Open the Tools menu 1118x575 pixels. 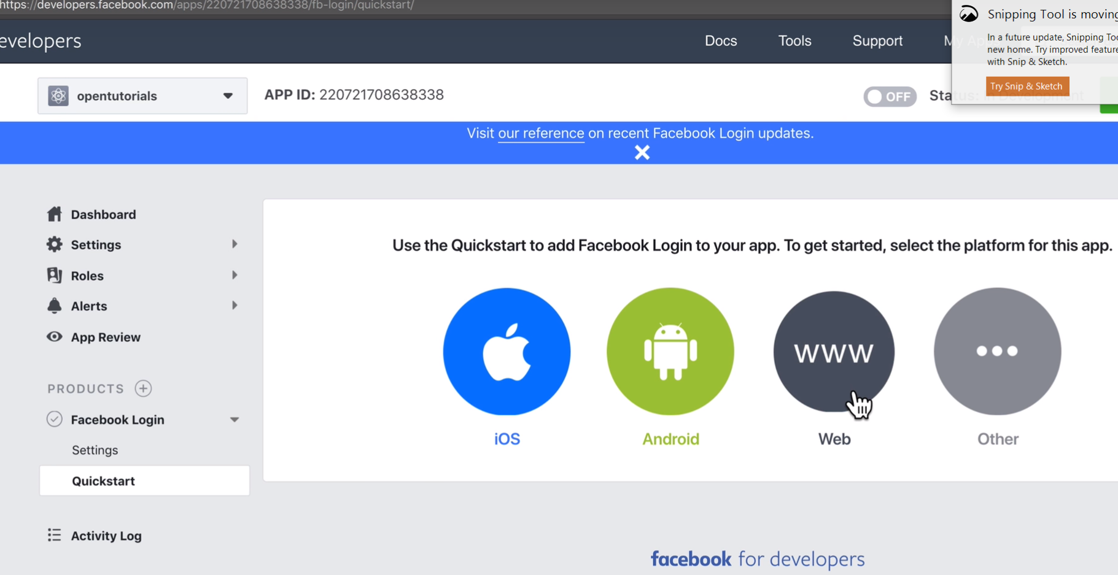click(x=795, y=41)
